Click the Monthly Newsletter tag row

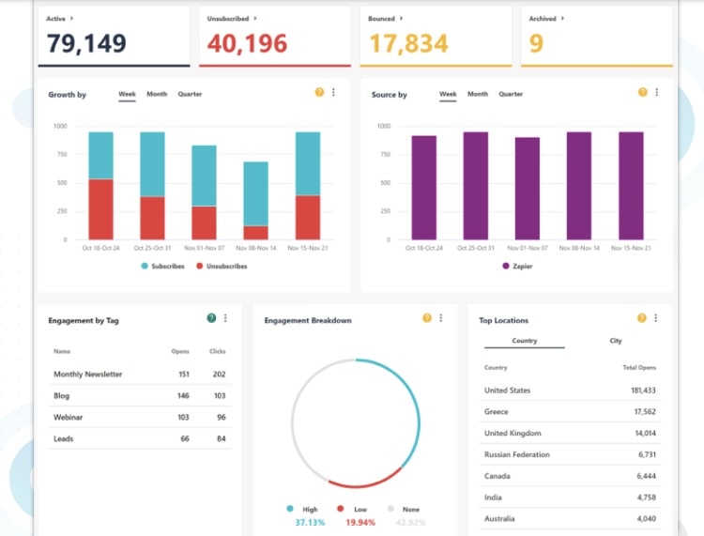click(140, 374)
